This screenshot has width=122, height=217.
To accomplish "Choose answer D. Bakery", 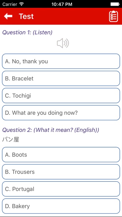I will [61, 206].
